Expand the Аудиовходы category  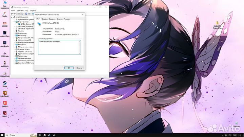(14, 20)
